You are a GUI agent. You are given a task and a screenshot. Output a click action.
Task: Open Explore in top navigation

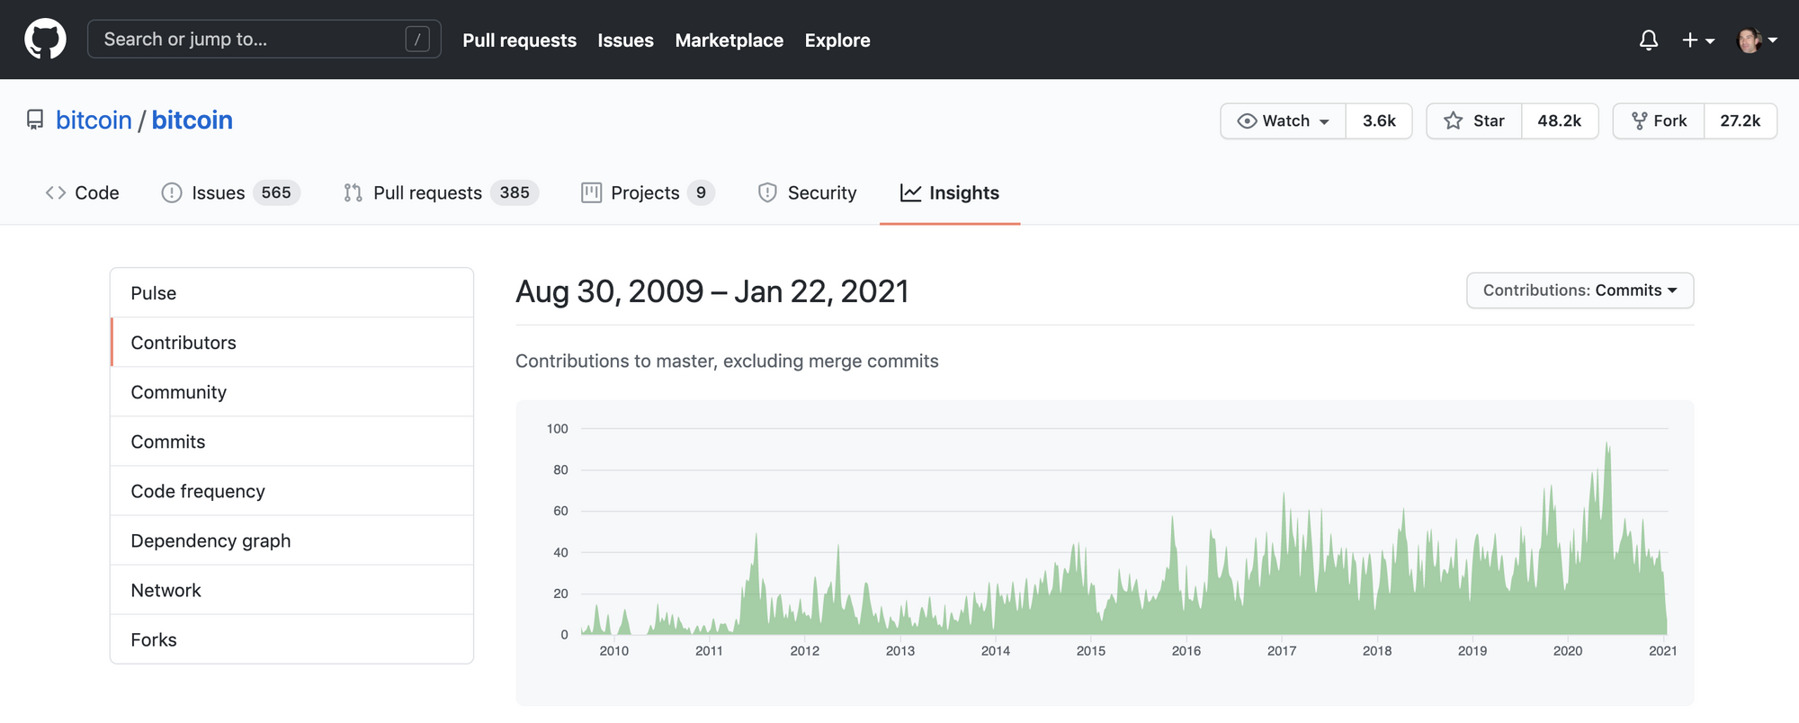tap(837, 40)
